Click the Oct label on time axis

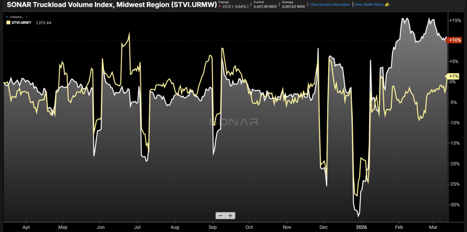[x=249, y=227]
